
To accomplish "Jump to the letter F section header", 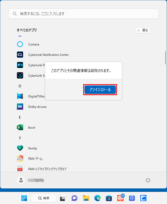I will tap(20, 138).
